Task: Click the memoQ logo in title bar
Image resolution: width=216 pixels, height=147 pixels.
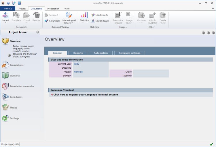Action: point(3,3)
